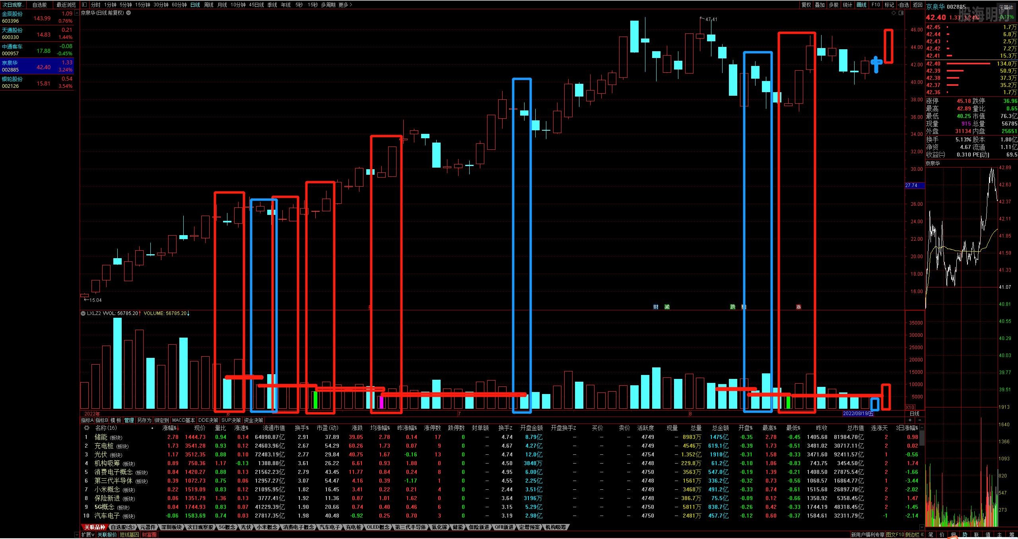Click the minus zoom button
The height and width of the screenshot is (539, 1018).
tap(919, 420)
